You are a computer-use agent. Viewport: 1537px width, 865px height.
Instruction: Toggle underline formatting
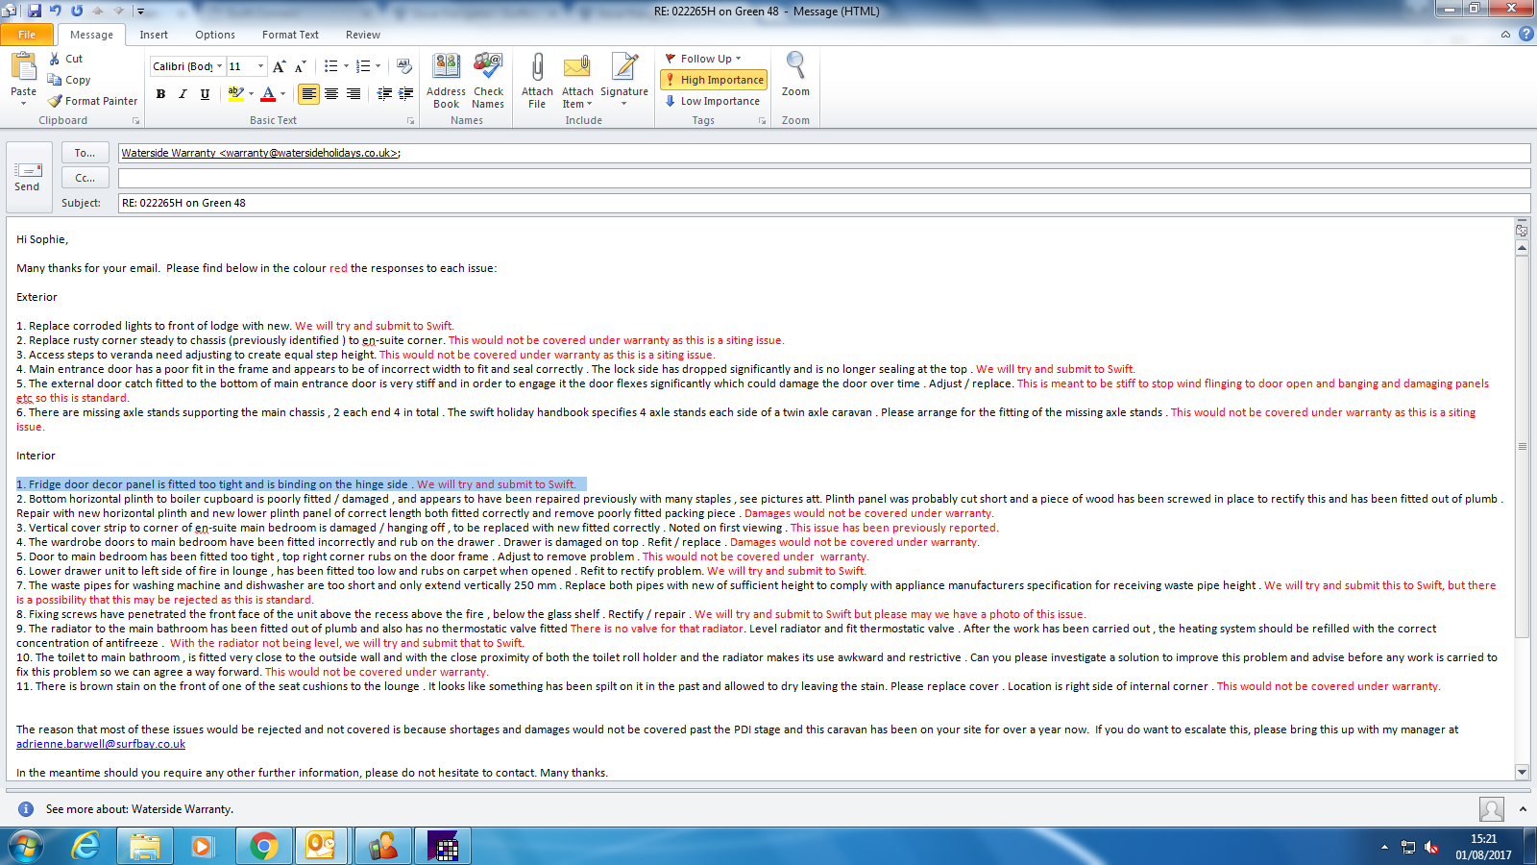pos(205,93)
